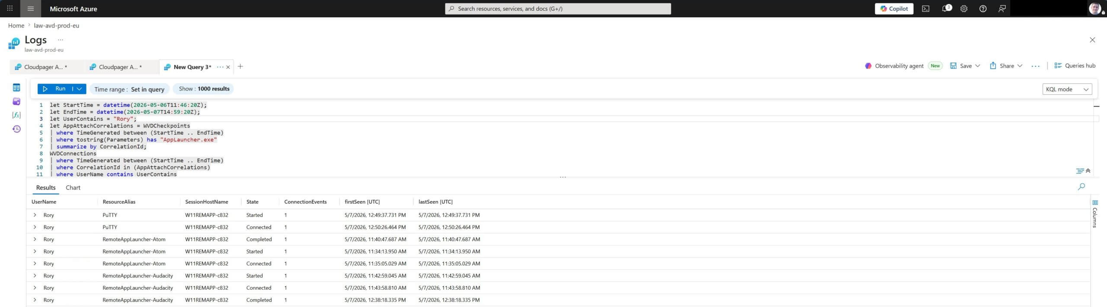1107x307 pixels.
Task: Change Show 1000 results limit
Action: click(204, 89)
